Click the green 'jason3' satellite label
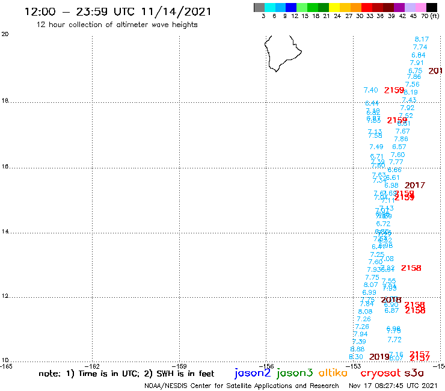 pyautogui.click(x=295, y=373)
